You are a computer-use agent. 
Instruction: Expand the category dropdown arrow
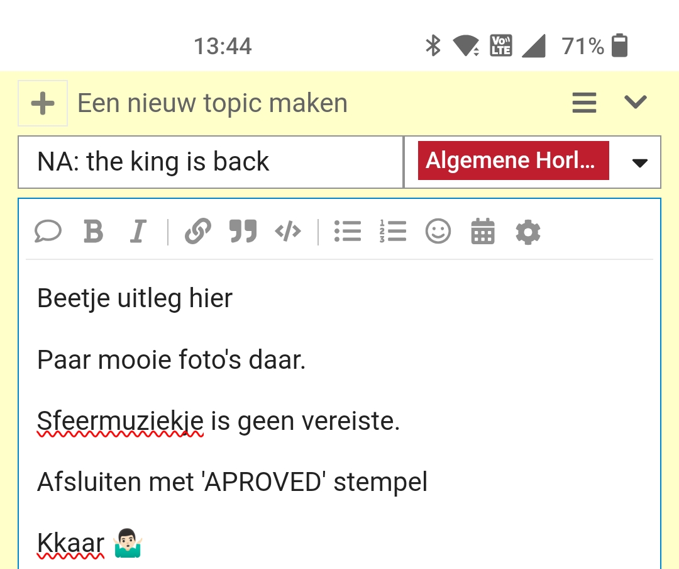pos(639,162)
